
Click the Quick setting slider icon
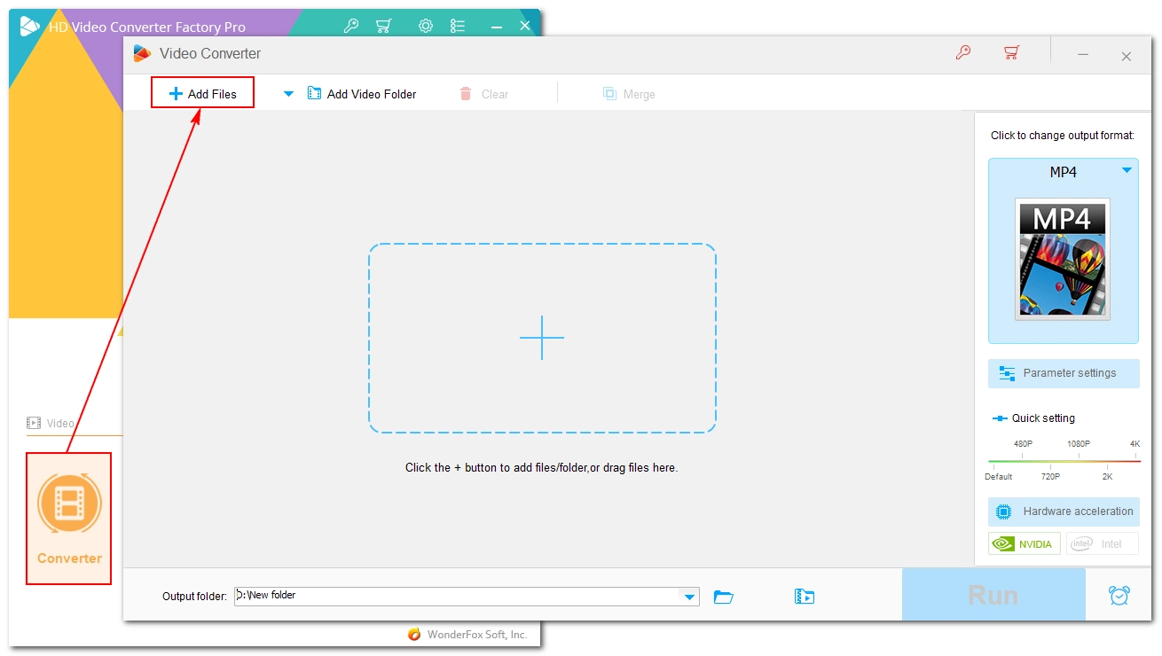pos(1000,418)
